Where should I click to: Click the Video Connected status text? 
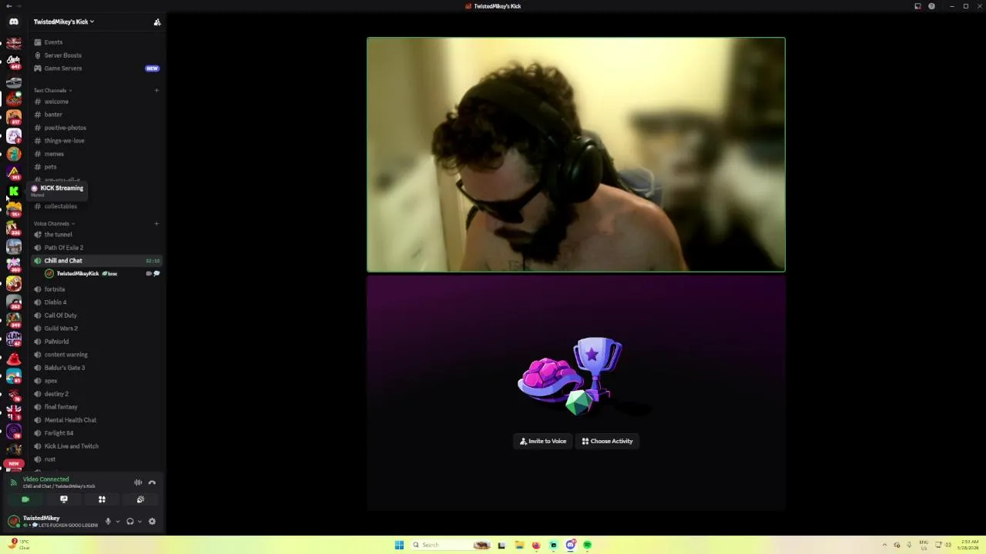tap(45, 479)
